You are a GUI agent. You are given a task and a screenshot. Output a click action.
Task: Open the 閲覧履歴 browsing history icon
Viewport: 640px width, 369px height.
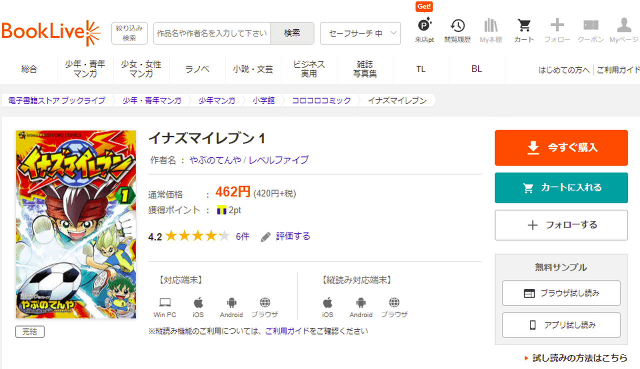point(457,30)
